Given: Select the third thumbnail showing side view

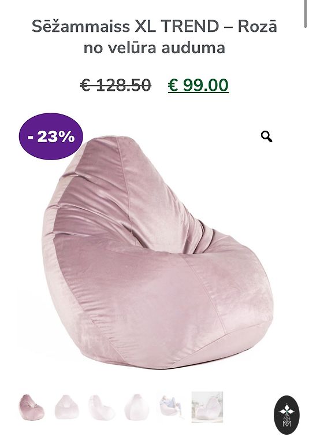Looking at the screenshot, I should (101, 407).
